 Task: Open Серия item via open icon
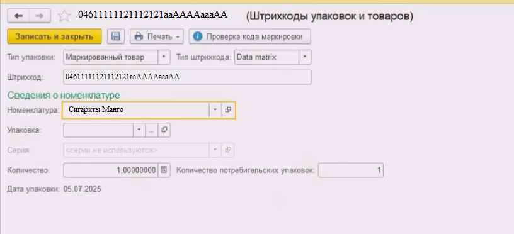click(228, 150)
